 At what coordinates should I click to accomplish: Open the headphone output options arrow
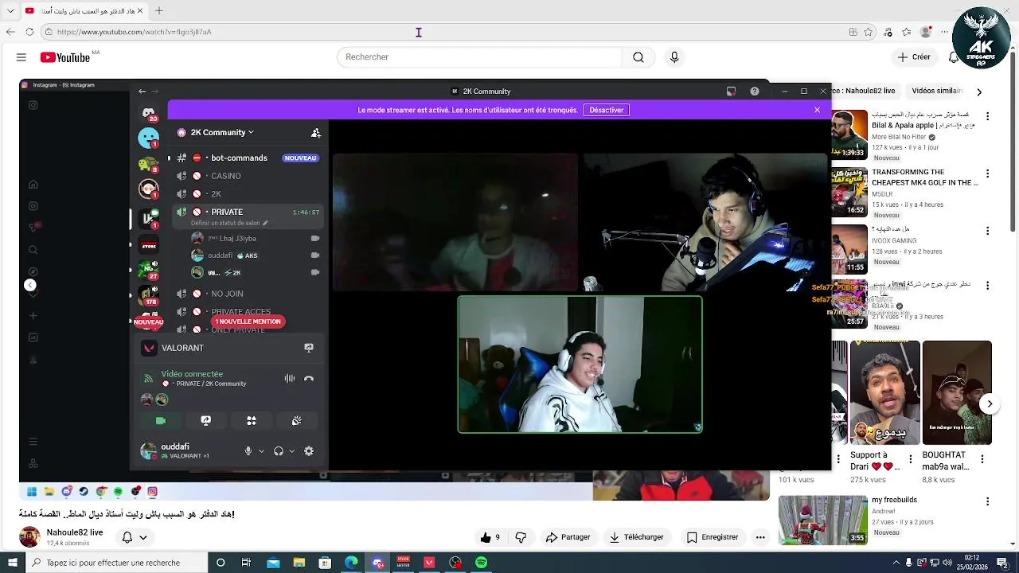coord(291,451)
